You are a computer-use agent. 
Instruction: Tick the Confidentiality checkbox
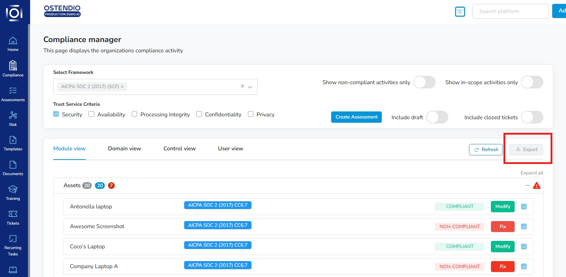click(199, 114)
